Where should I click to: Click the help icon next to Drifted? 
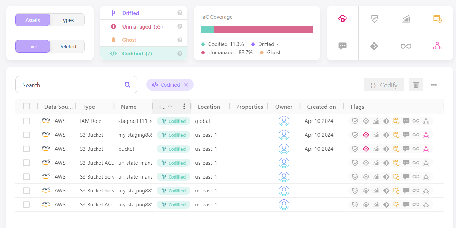click(x=180, y=13)
